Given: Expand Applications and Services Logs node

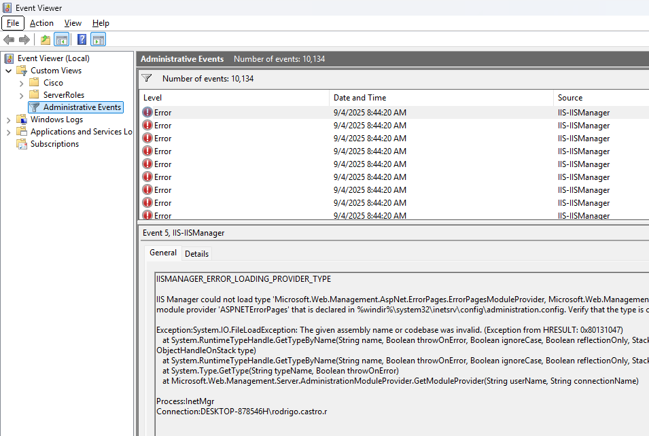Looking at the screenshot, I should pos(9,132).
